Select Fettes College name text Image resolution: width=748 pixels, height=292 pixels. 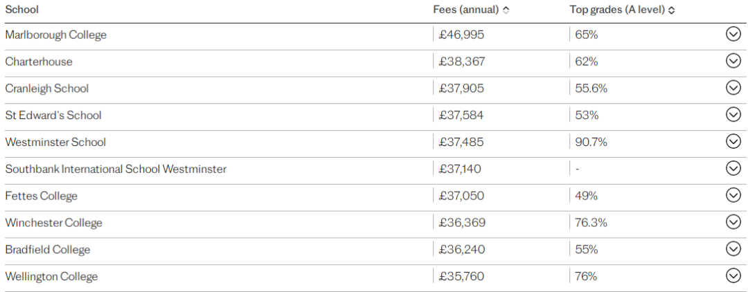coord(41,196)
